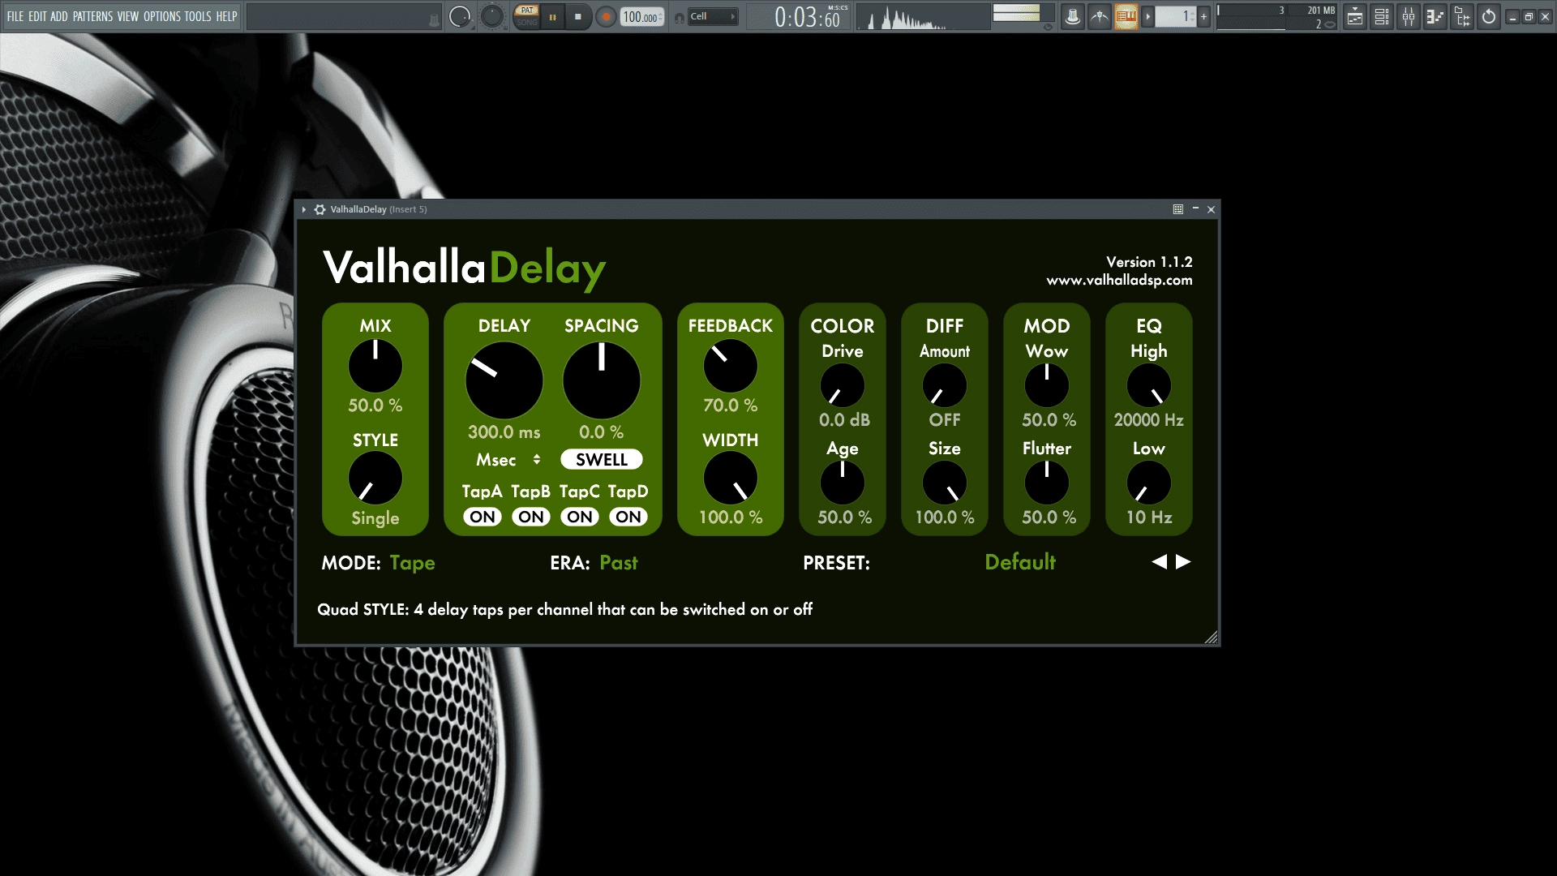Click the WIDTH knob
Image resolution: width=1557 pixels, height=876 pixels.
click(731, 479)
